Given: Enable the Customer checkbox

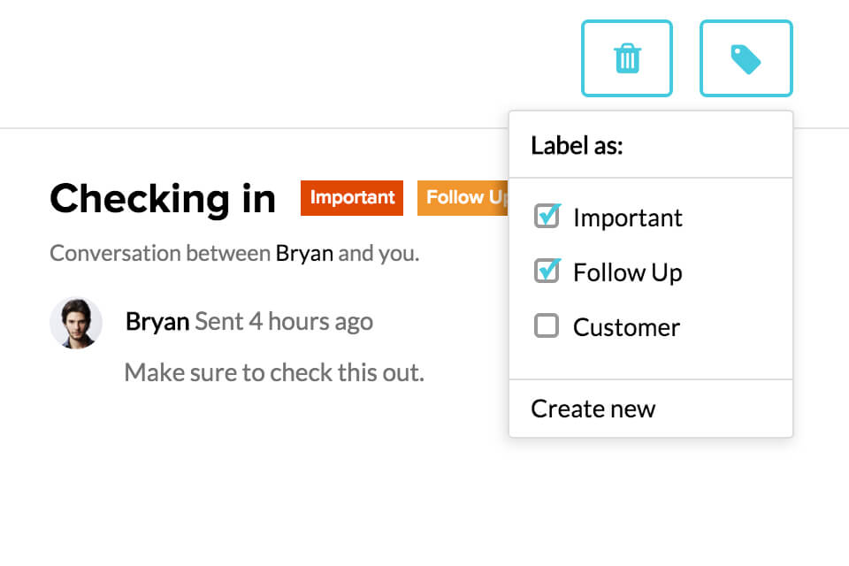Looking at the screenshot, I should 547,326.
